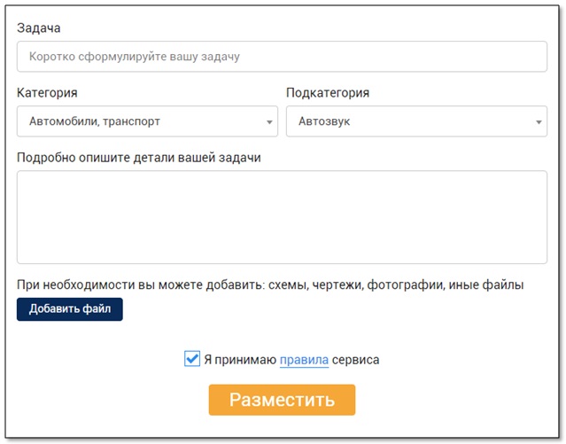Click the arrow of the Подкатегория combo box
The image size is (566, 444).
point(539,122)
